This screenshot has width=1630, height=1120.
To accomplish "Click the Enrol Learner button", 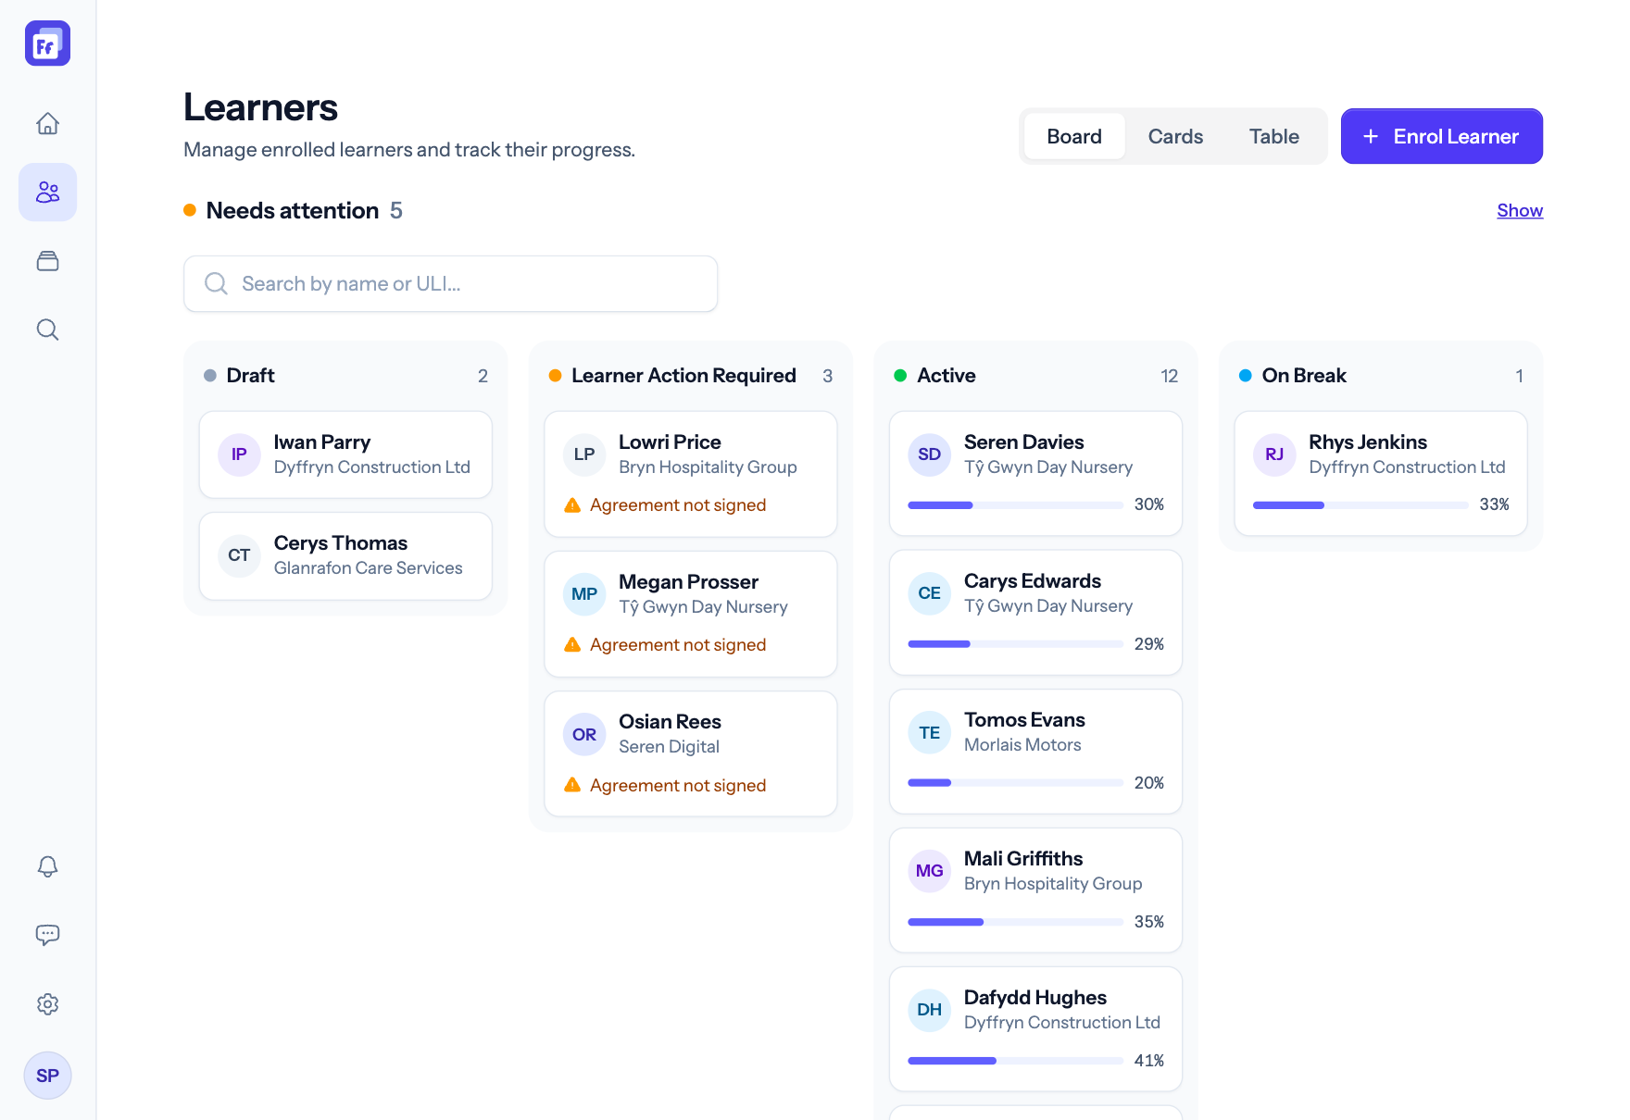I will click(x=1441, y=136).
